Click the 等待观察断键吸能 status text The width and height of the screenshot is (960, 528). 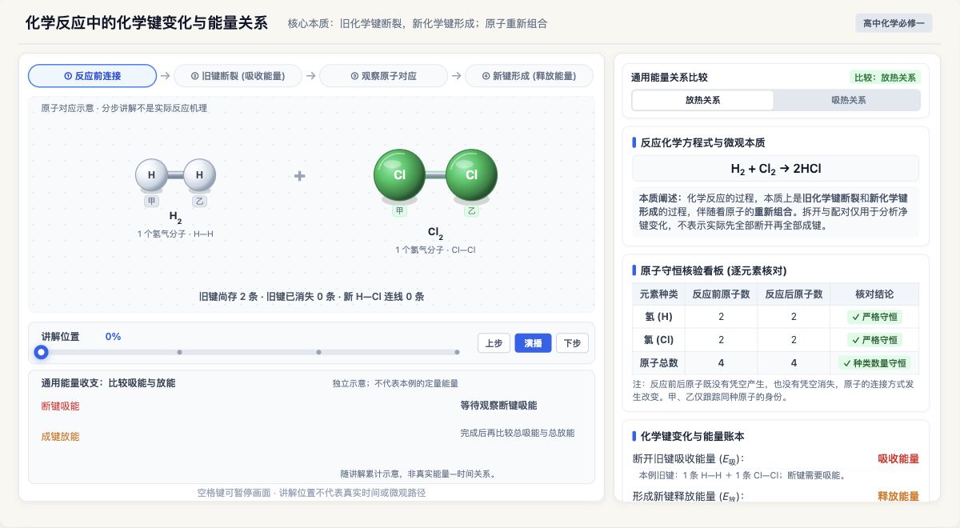[498, 406]
